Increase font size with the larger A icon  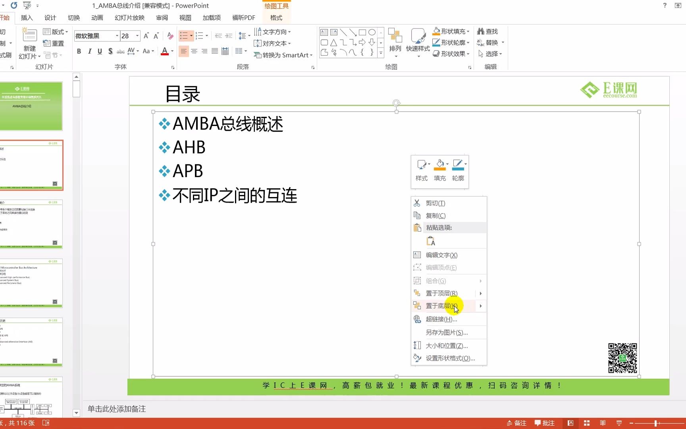pos(146,36)
